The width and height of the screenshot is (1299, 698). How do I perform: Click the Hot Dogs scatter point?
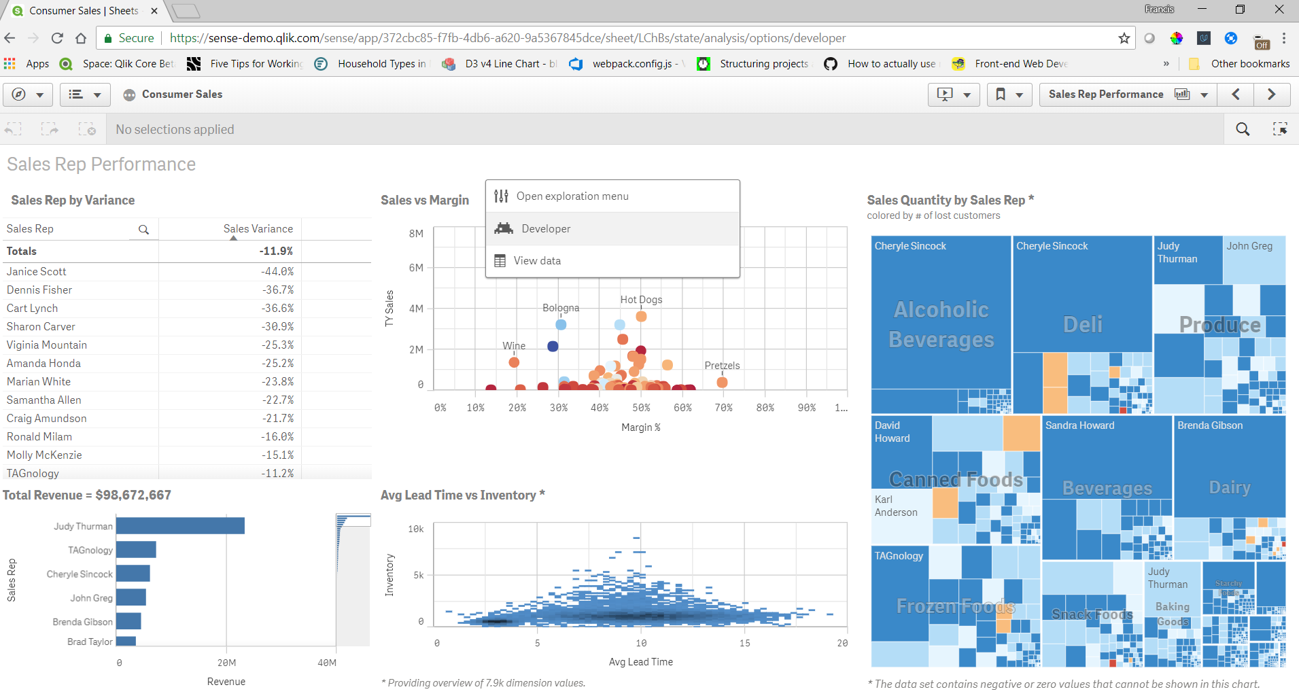click(x=641, y=316)
